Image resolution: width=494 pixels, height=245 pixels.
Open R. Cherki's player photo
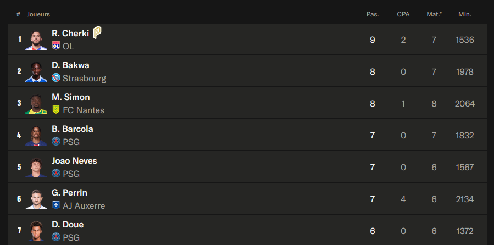[x=36, y=40]
